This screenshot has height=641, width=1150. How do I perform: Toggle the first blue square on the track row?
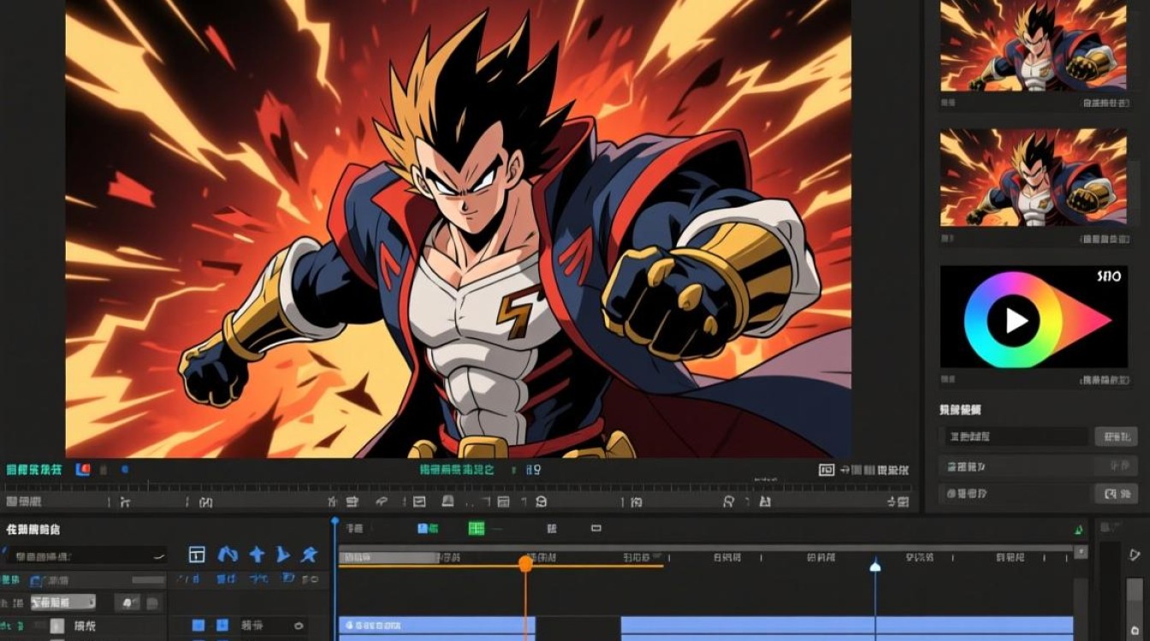(198, 626)
